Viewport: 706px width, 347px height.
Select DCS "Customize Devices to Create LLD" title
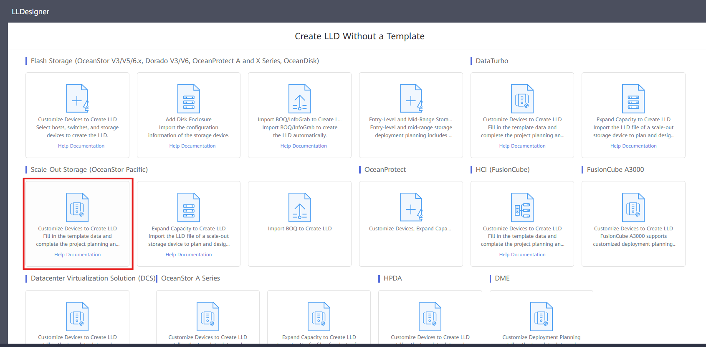(77, 337)
